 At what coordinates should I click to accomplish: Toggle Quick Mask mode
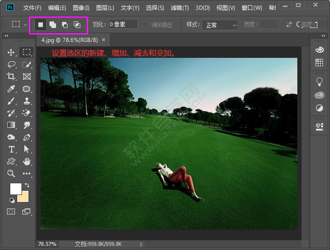tap(11, 212)
